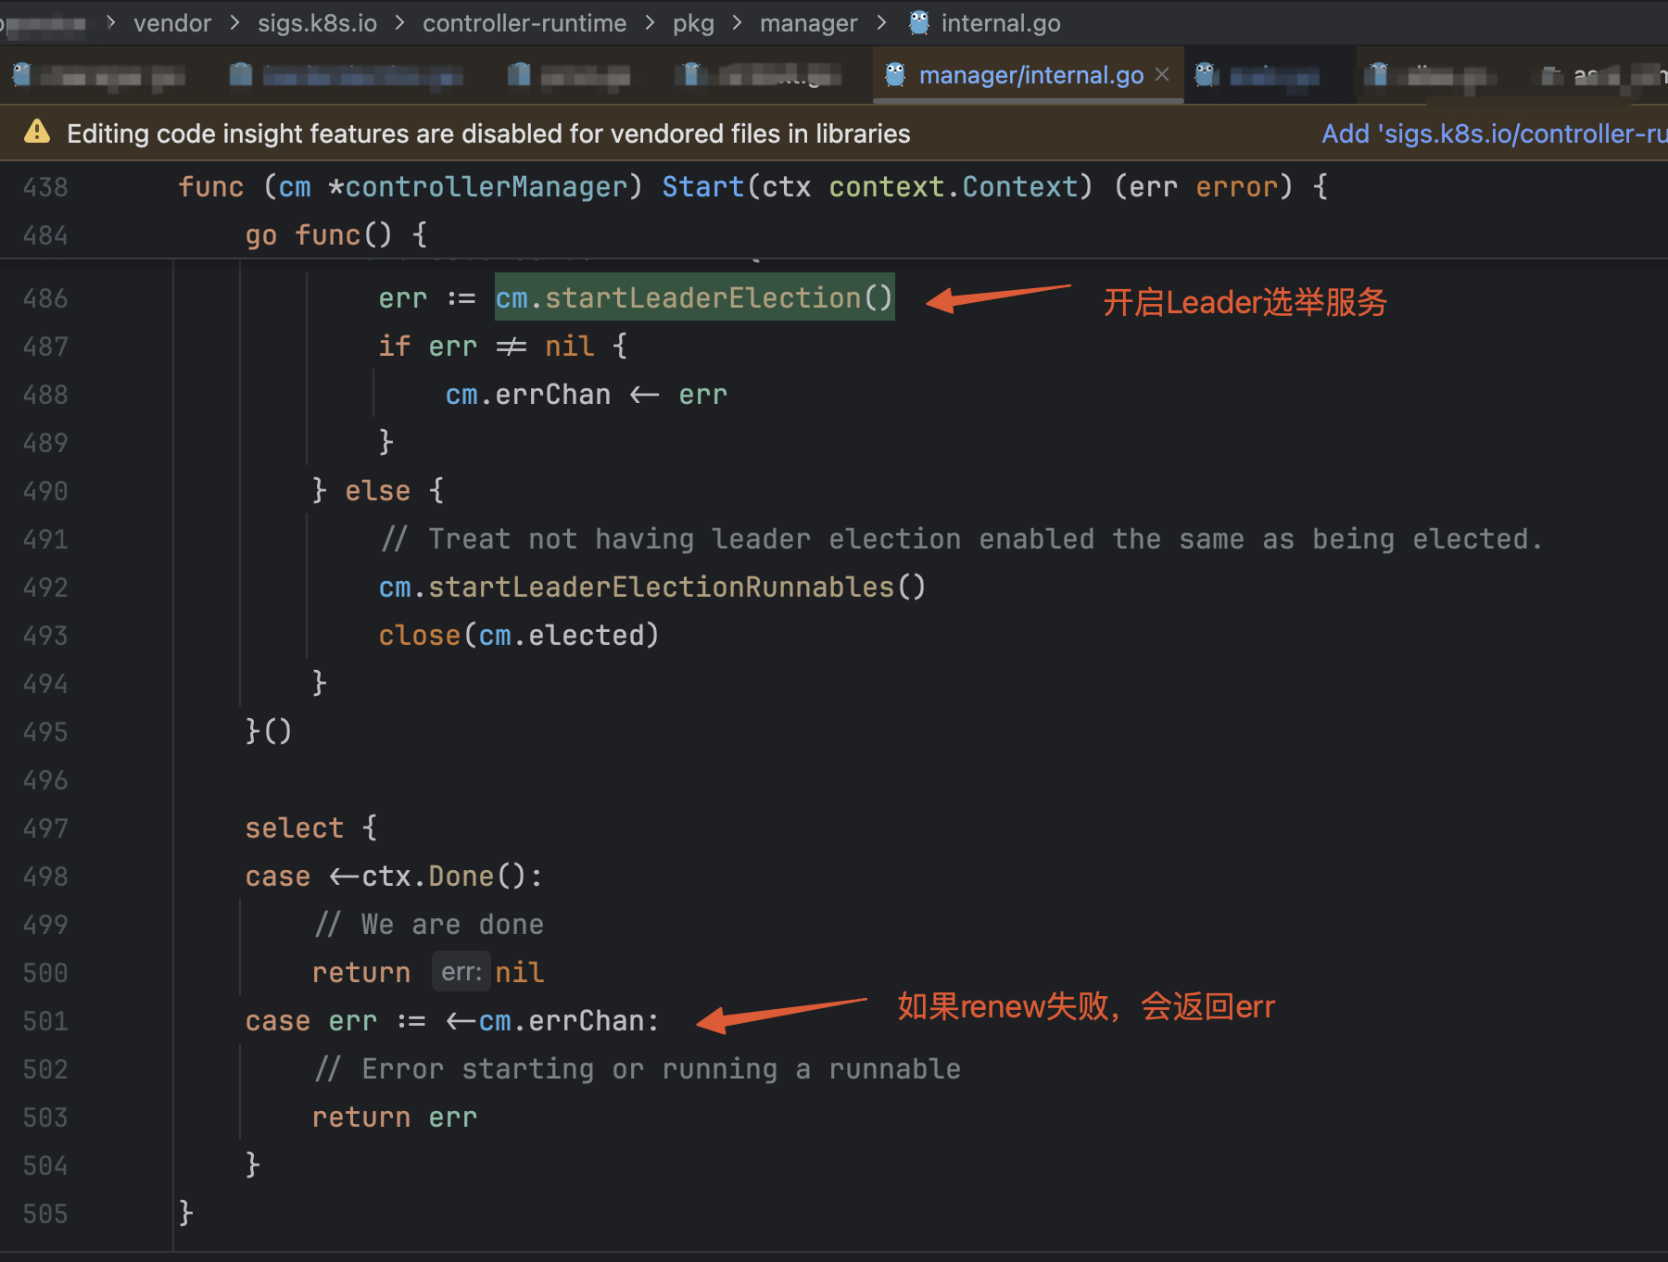The height and width of the screenshot is (1262, 1668).
Task: Click the 'Treat not having leader election' comment
Action: click(961, 539)
